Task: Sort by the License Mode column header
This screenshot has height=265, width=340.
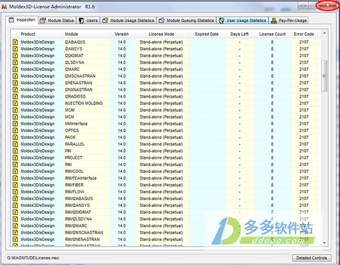Action: point(161,34)
